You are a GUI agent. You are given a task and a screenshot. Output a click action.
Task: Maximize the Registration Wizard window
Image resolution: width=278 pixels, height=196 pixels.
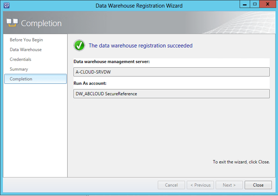[254, 5]
